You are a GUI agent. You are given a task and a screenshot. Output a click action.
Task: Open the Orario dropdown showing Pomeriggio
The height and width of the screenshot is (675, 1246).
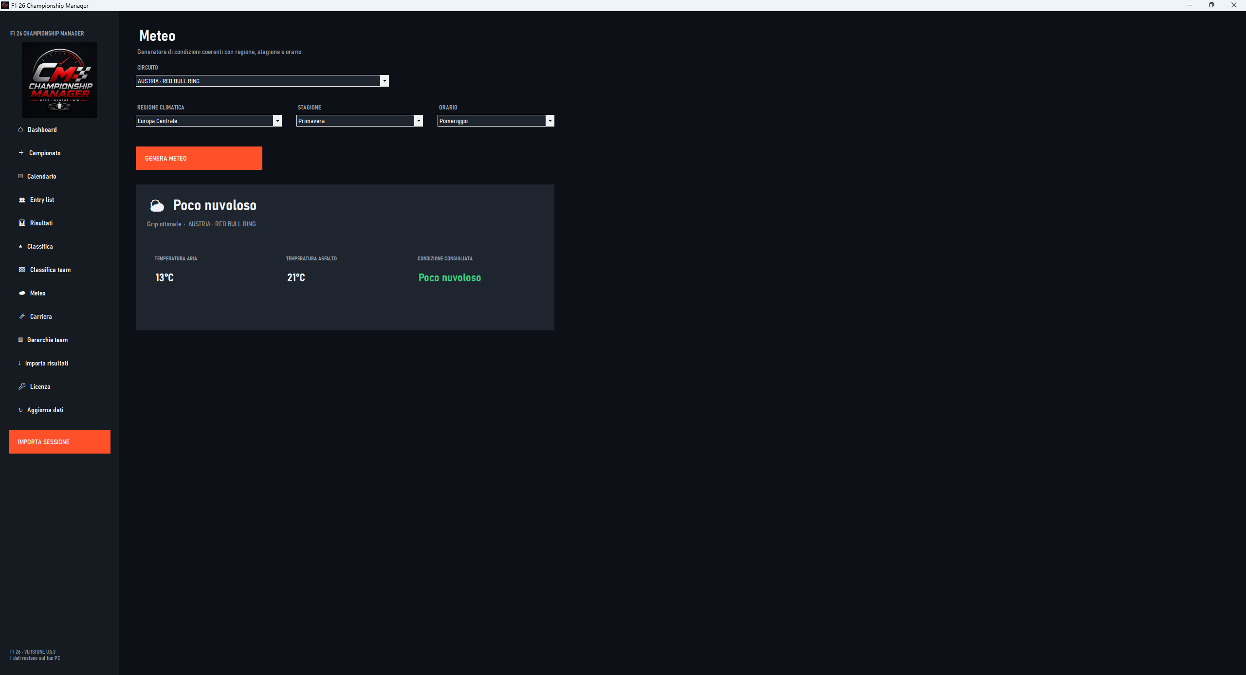(x=496, y=121)
